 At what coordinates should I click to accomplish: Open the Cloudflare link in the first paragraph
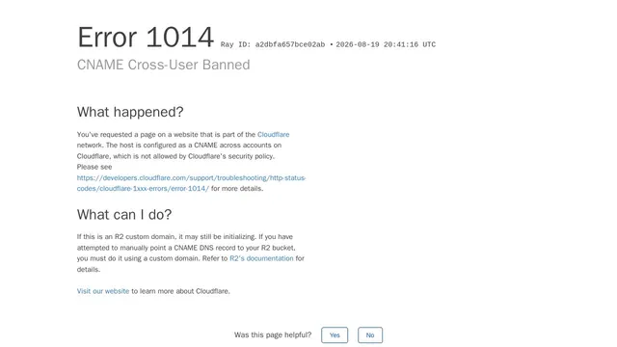273,135
